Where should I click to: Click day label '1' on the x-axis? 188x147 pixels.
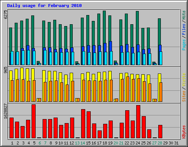[12, 143]
